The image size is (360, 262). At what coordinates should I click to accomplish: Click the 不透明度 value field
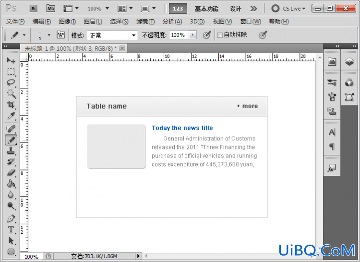(x=179, y=35)
